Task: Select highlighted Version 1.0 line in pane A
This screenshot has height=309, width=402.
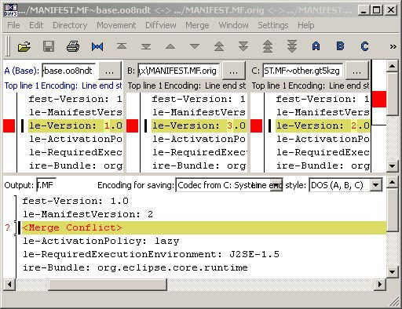Action: click(x=75, y=125)
